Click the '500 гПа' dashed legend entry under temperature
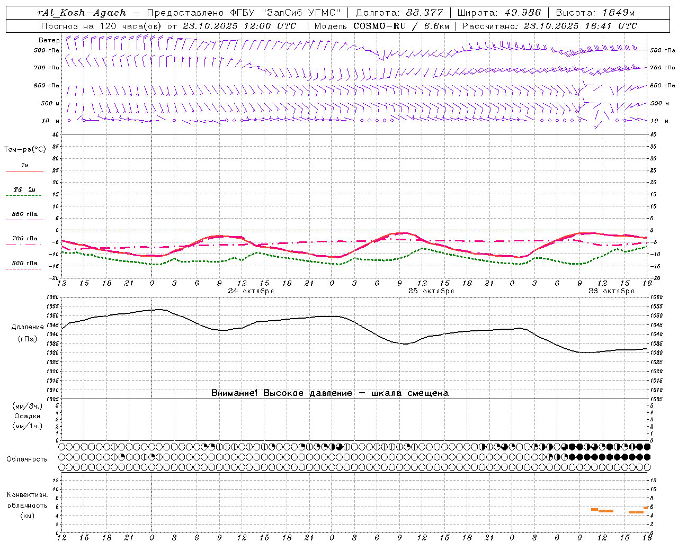The height and width of the screenshot is (542, 678). tap(24, 263)
